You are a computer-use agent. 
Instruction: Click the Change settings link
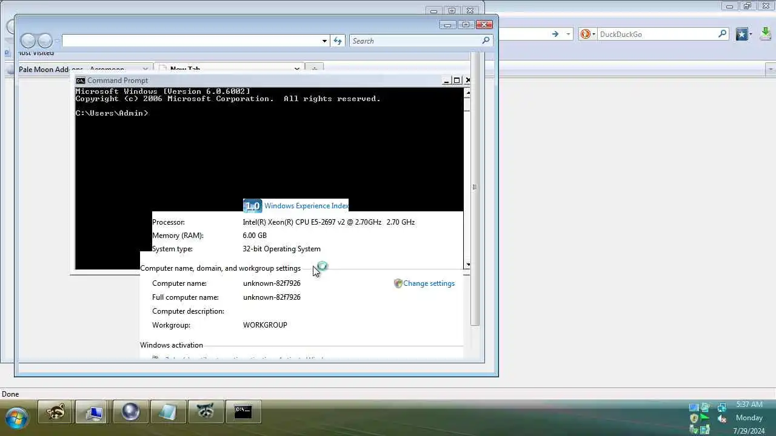pyautogui.click(x=429, y=283)
